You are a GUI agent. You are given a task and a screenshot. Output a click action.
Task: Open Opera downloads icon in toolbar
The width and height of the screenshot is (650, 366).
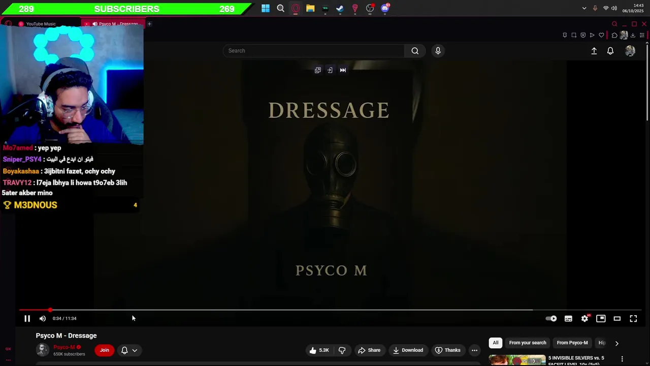[x=633, y=35]
